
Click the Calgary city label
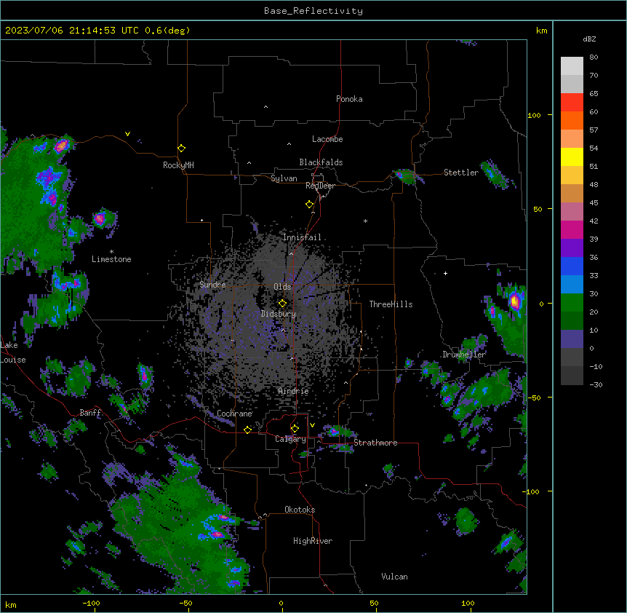[290, 439]
